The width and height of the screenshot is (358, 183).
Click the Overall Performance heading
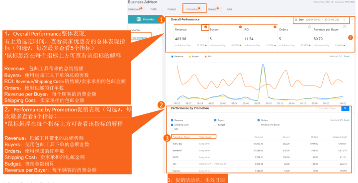point(185,20)
